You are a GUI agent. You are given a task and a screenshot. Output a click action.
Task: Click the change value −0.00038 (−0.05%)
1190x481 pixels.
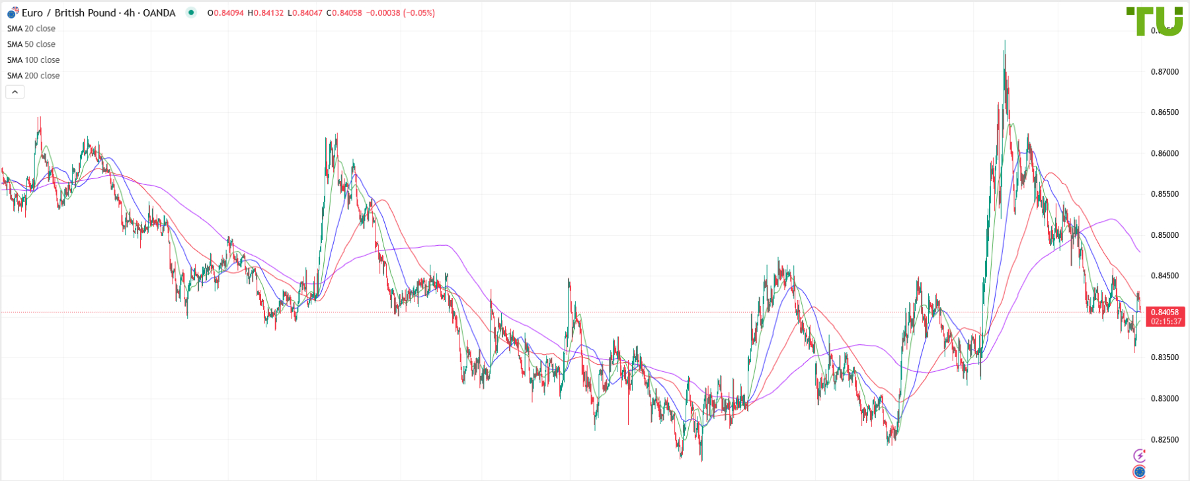pyautogui.click(x=401, y=13)
